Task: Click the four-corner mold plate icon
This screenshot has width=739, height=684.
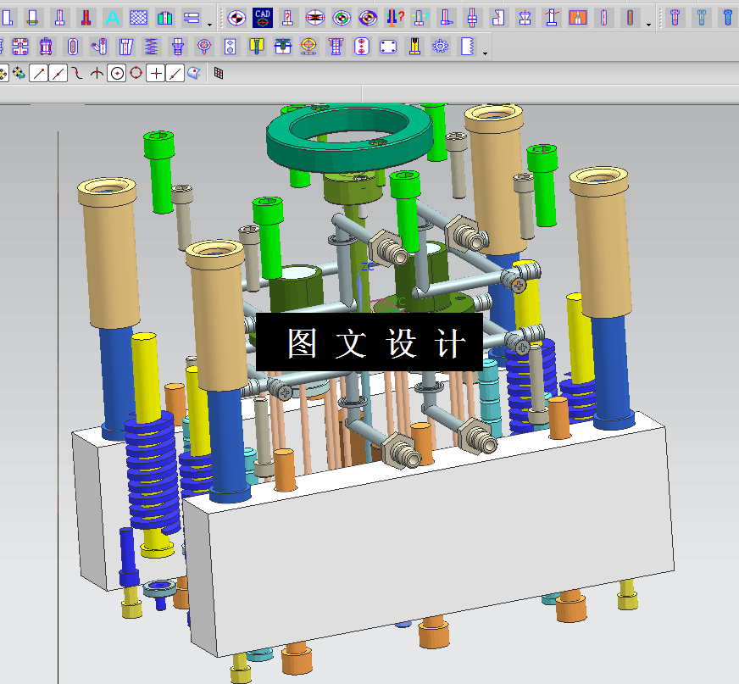Action: point(20,47)
